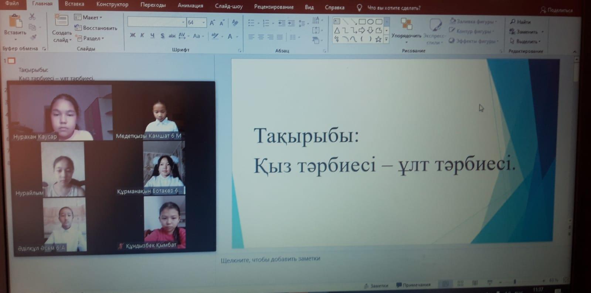Pick the star shape from the shapes gallery
Viewport: 591px width, 293px height.
coord(378,39)
